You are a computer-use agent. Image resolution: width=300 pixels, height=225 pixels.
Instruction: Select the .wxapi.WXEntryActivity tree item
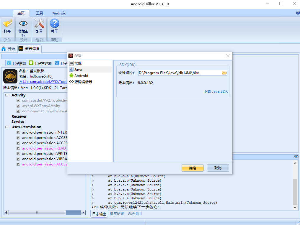point(41,106)
